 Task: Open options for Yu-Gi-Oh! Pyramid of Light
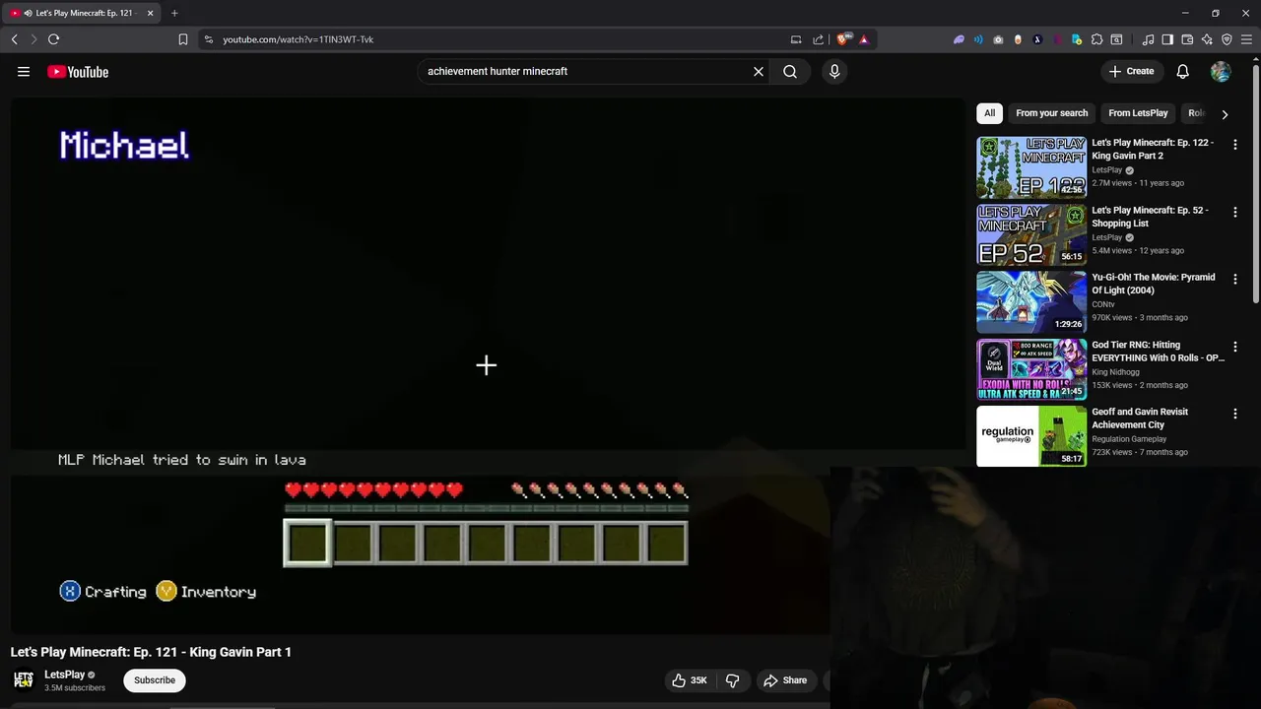tap(1235, 279)
